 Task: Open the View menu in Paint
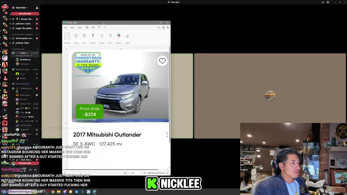80,28
